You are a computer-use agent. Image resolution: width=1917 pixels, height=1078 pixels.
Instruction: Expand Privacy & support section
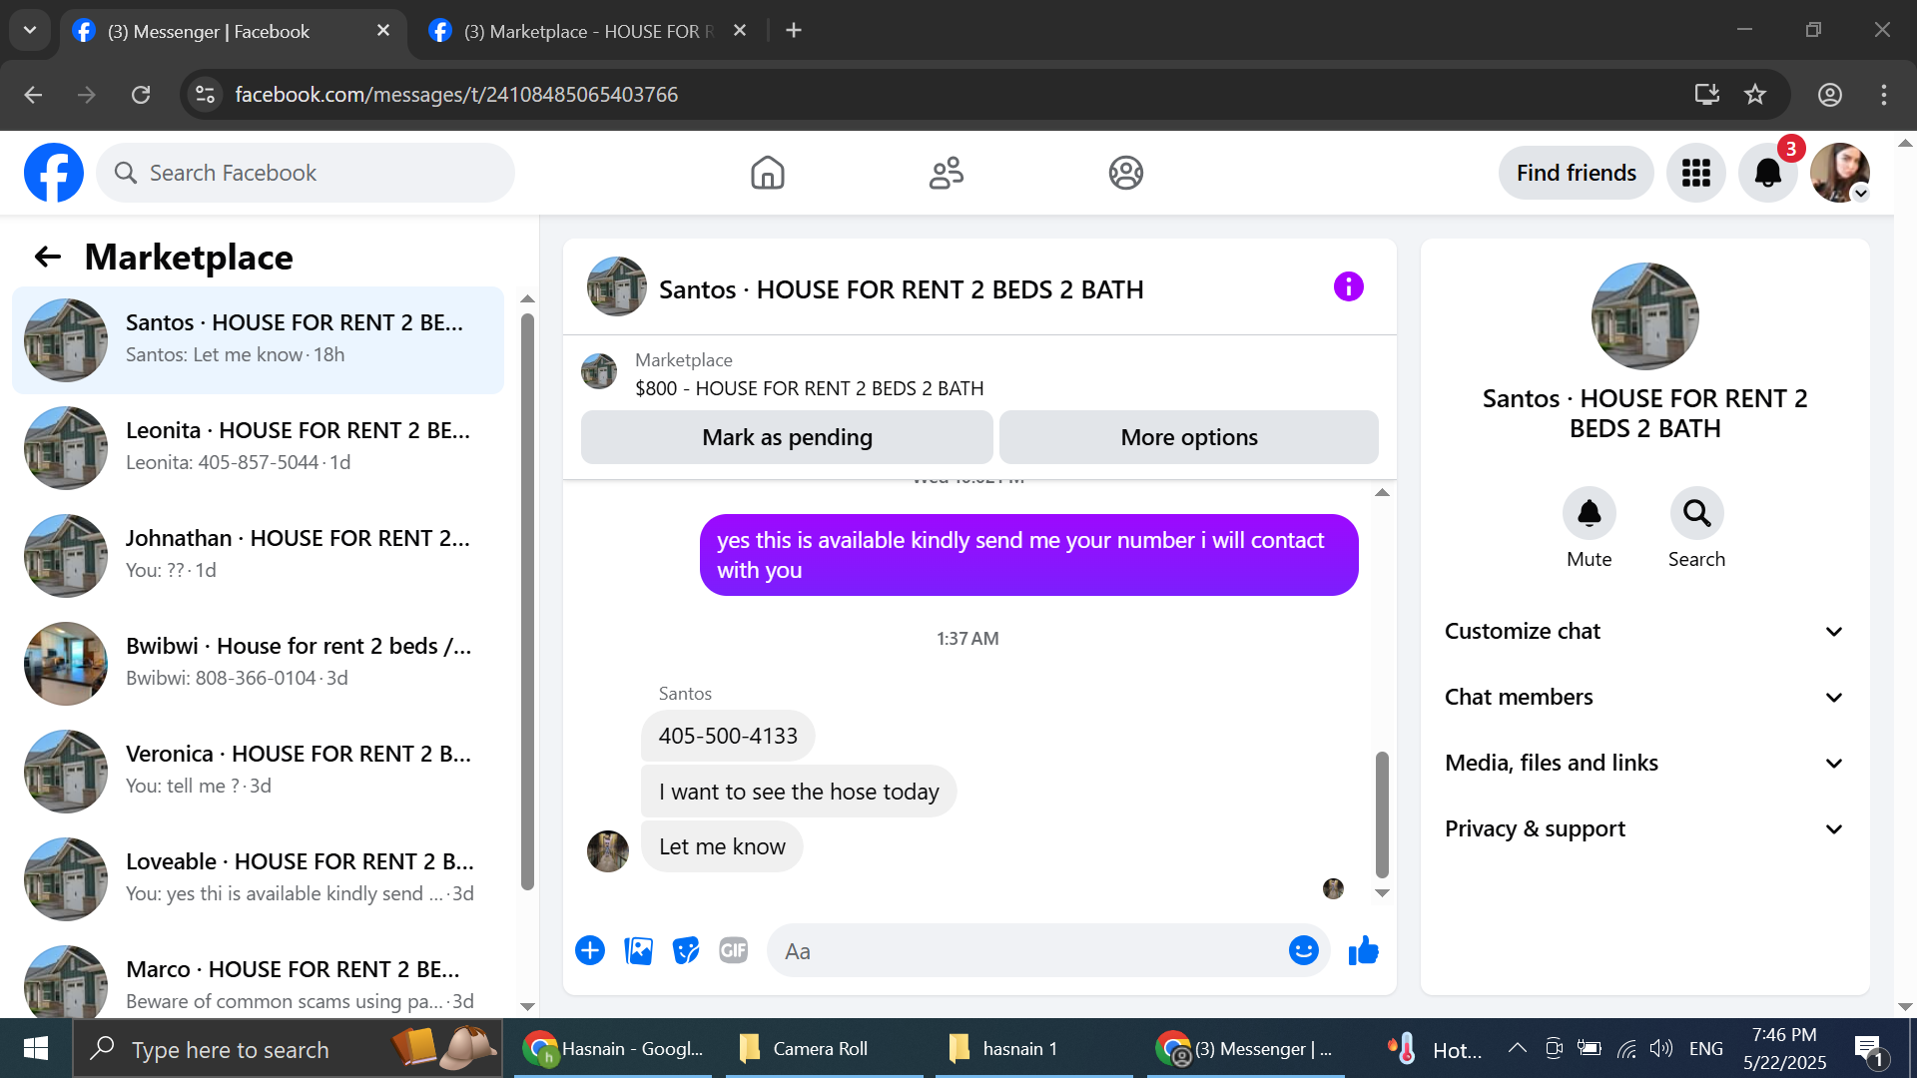tap(1644, 829)
